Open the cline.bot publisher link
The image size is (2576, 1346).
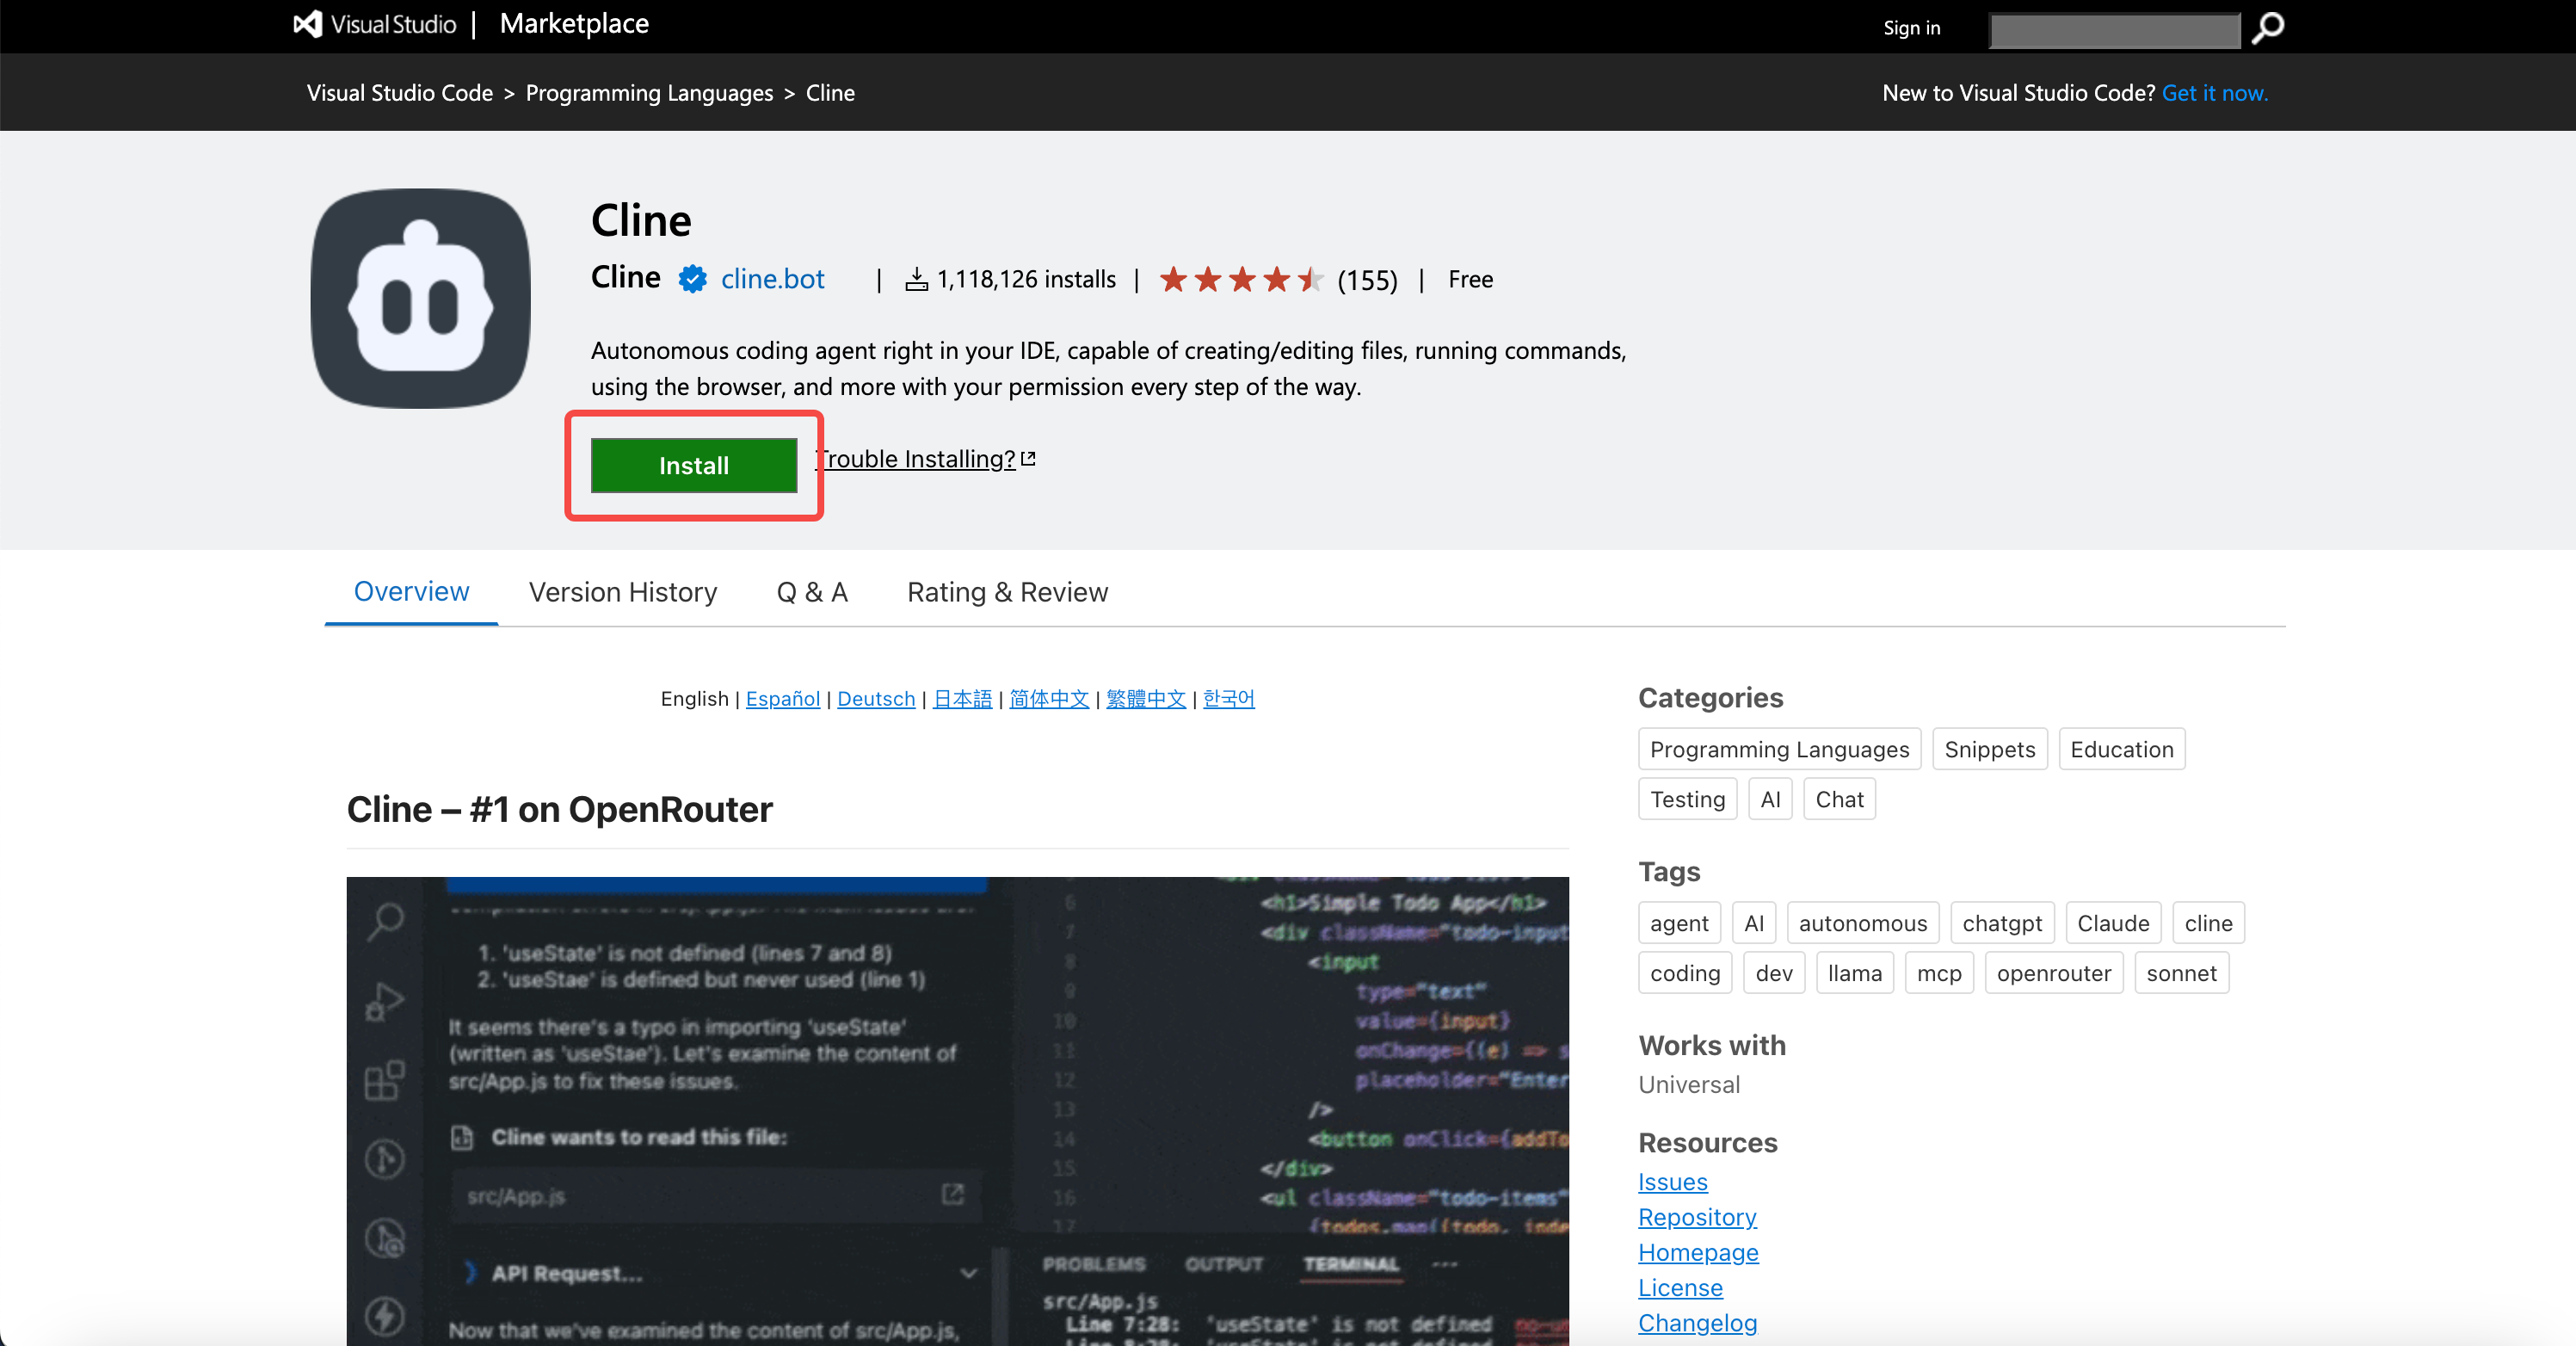(772, 279)
